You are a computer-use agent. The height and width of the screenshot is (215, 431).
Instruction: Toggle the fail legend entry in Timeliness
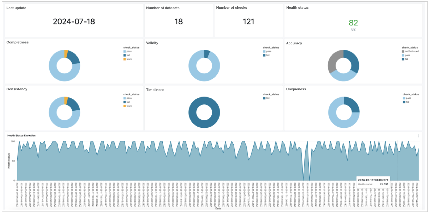[x=268, y=98]
